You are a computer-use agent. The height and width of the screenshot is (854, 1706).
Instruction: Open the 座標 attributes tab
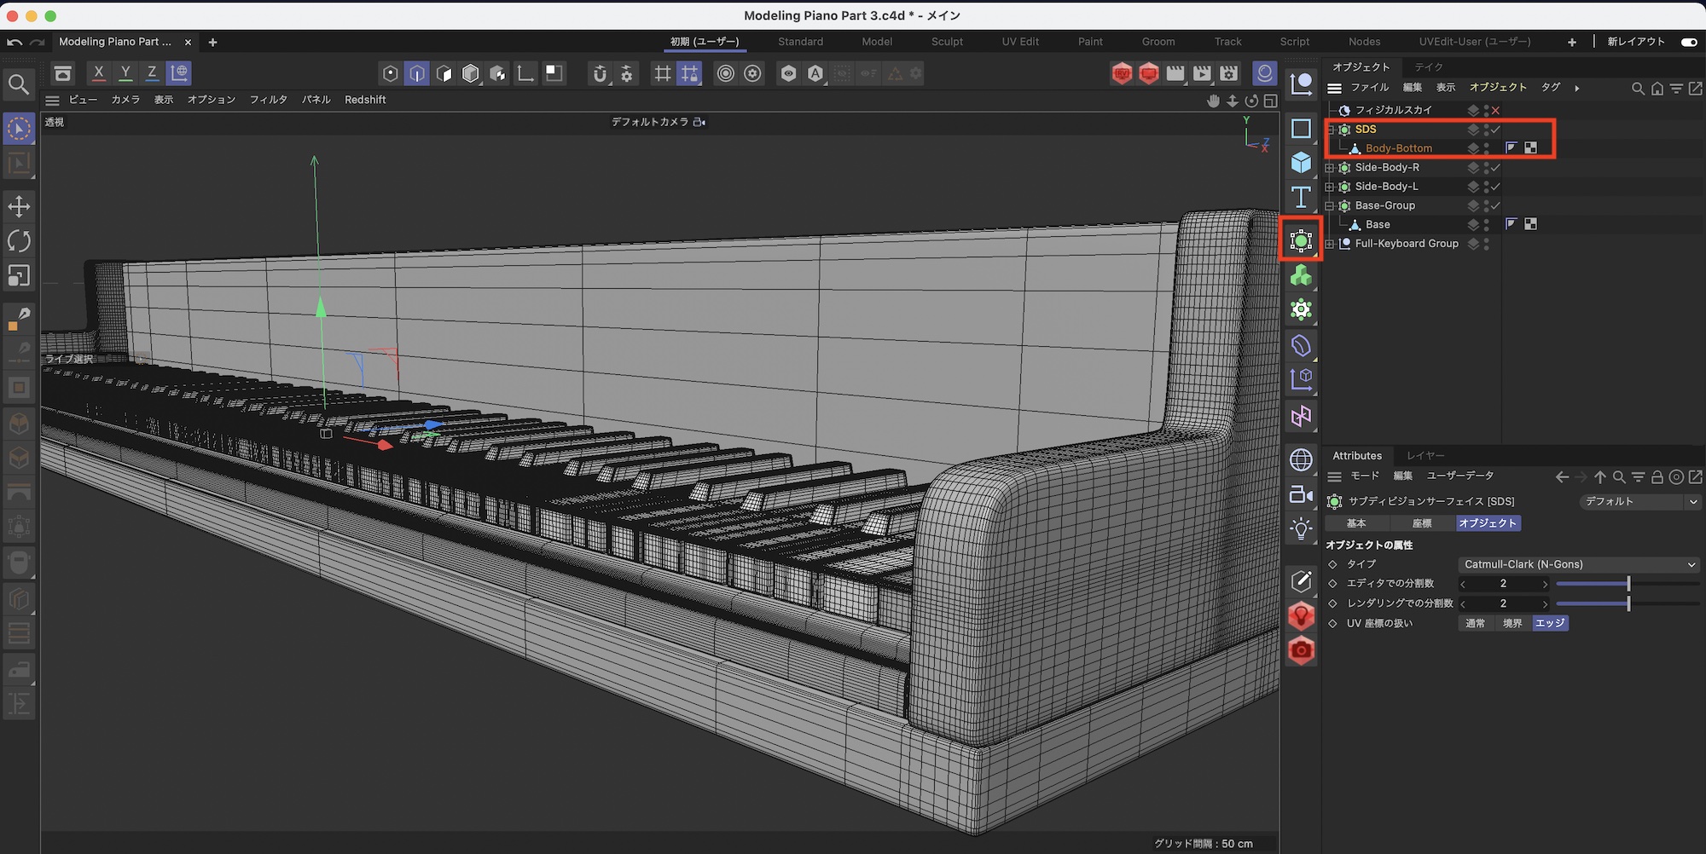(x=1422, y=523)
